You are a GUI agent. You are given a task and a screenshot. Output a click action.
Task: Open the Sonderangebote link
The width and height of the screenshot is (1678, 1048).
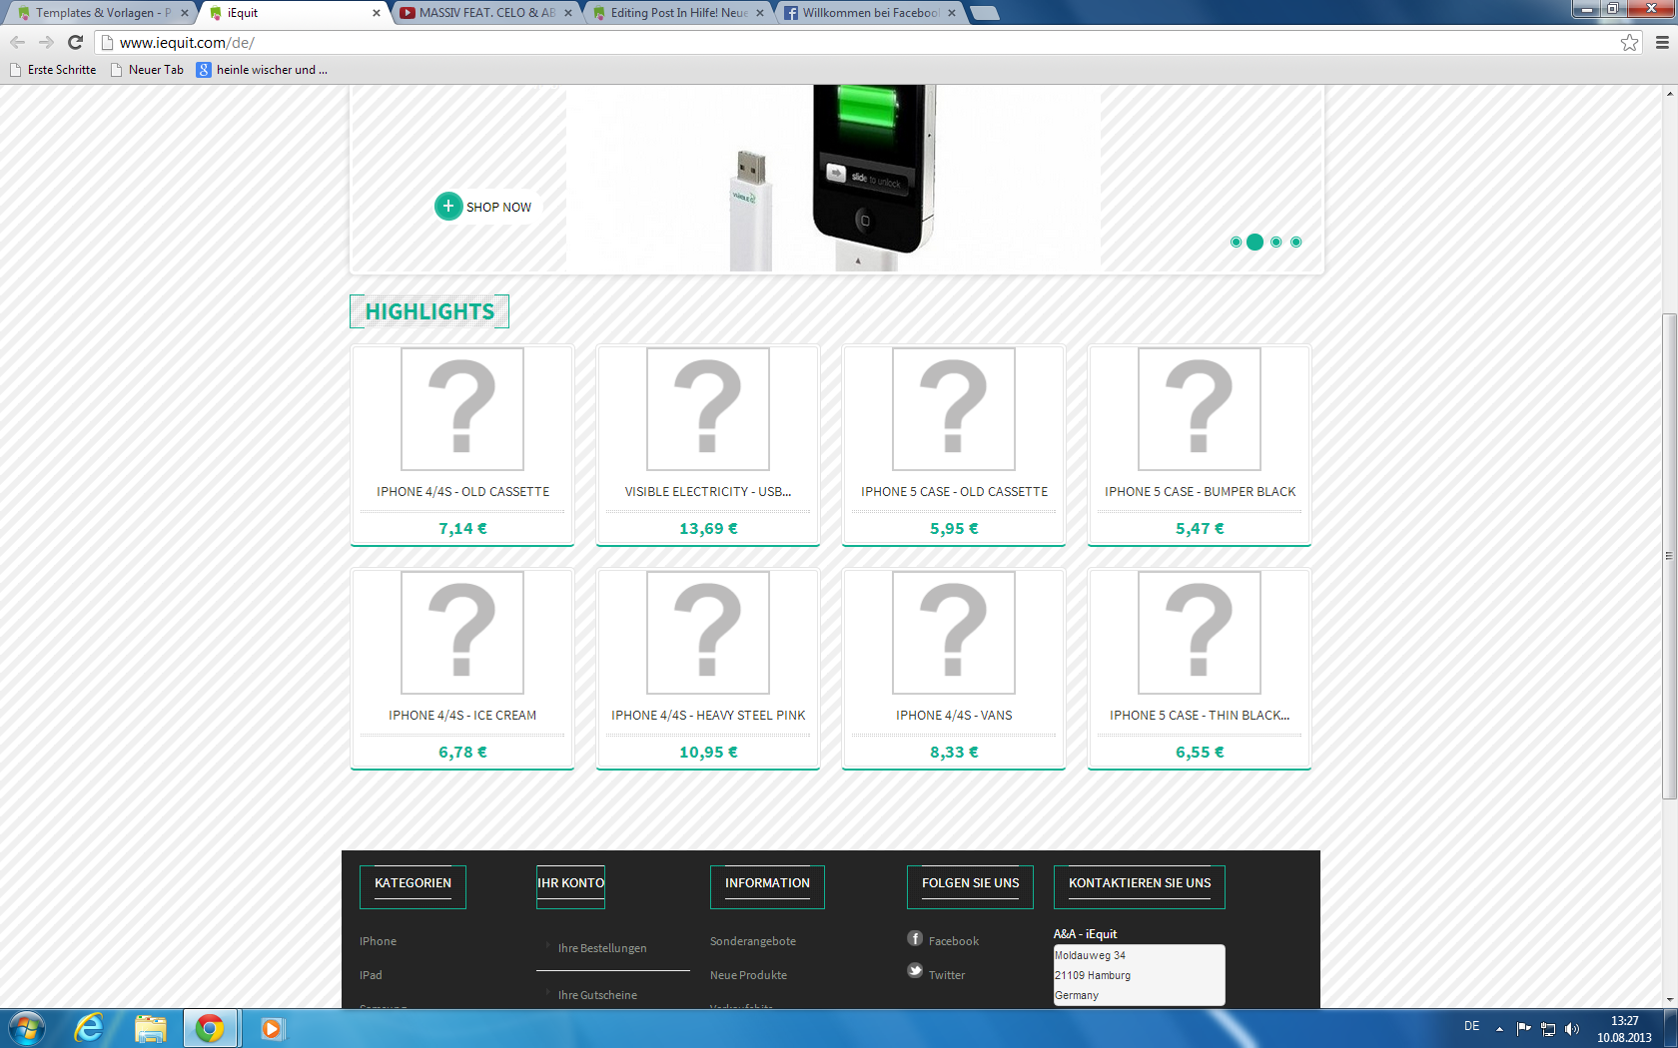[753, 941]
